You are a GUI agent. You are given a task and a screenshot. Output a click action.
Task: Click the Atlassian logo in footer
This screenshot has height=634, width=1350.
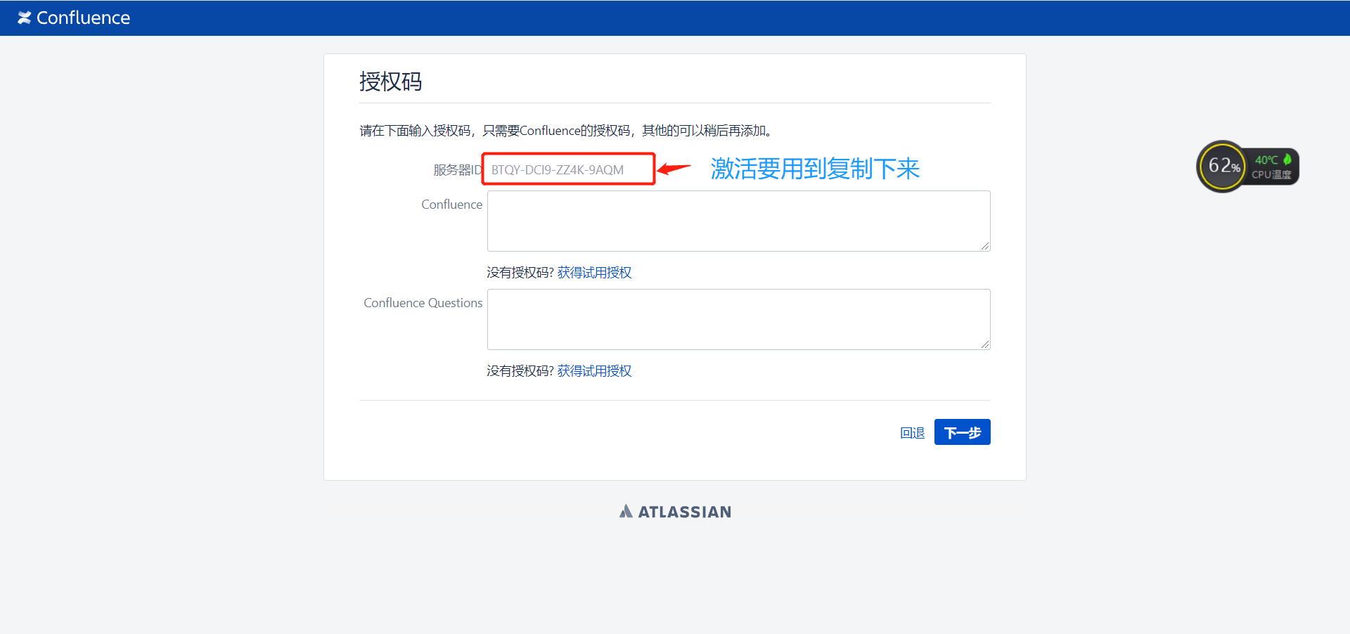click(x=675, y=512)
